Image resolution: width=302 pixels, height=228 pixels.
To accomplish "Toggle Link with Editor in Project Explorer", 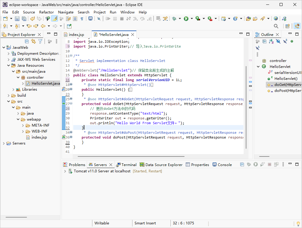I will [x=33, y=41].
